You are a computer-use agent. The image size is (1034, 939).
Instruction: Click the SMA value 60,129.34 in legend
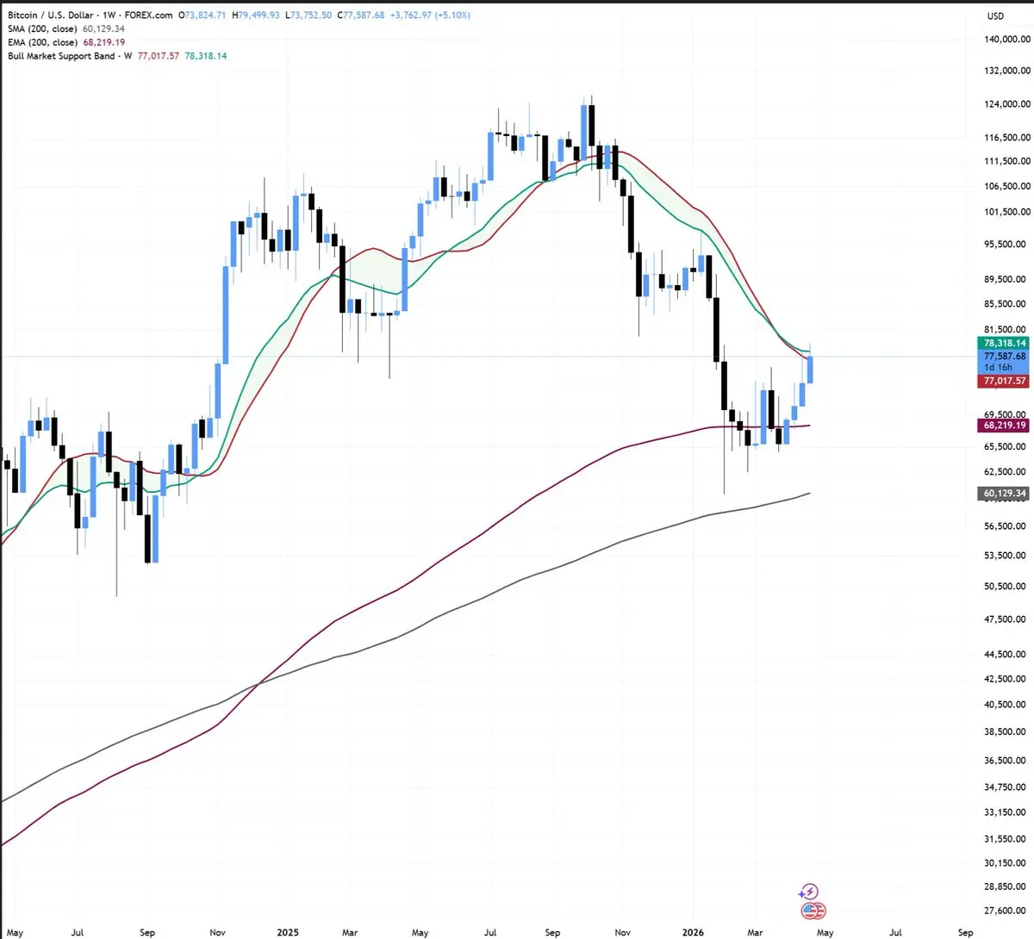point(102,28)
